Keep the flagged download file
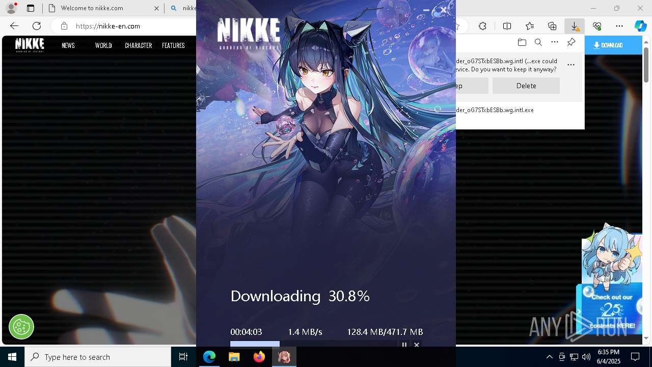Screen dimensions: 652x367 click(472, 86)
